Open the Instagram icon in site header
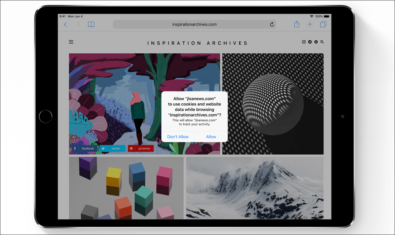This screenshot has width=395, height=235. [304, 42]
